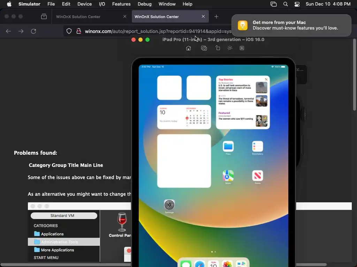Image resolution: width=357 pixels, height=267 pixels.
Task: Open the Files app on iPad
Action: pos(228,147)
